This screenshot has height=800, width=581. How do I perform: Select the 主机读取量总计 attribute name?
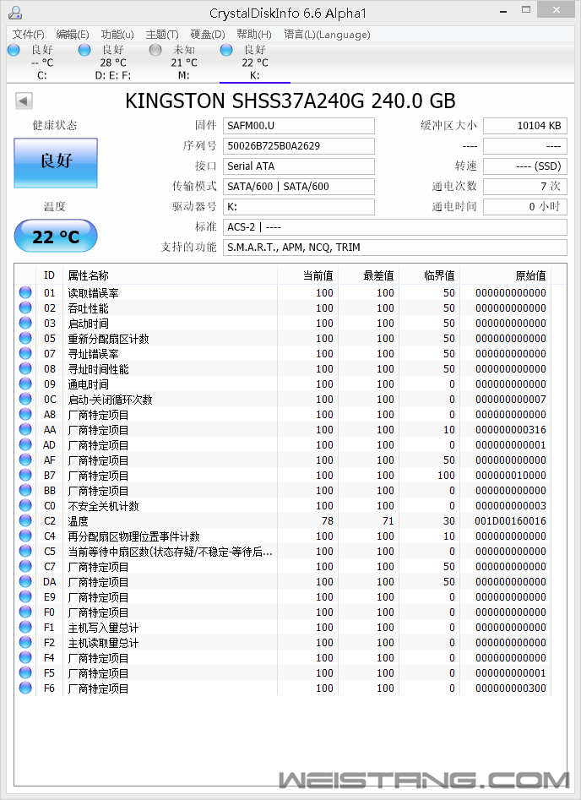pyautogui.click(x=104, y=643)
